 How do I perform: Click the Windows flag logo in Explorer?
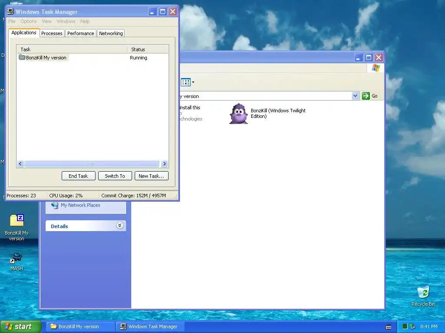(x=376, y=68)
